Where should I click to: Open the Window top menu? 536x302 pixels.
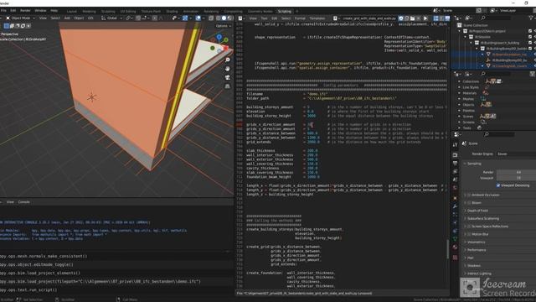pyautogui.click(x=40, y=11)
